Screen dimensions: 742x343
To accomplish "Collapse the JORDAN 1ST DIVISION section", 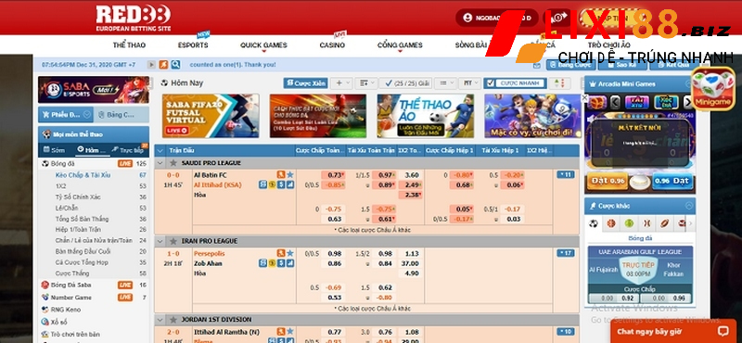I will pos(160,320).
